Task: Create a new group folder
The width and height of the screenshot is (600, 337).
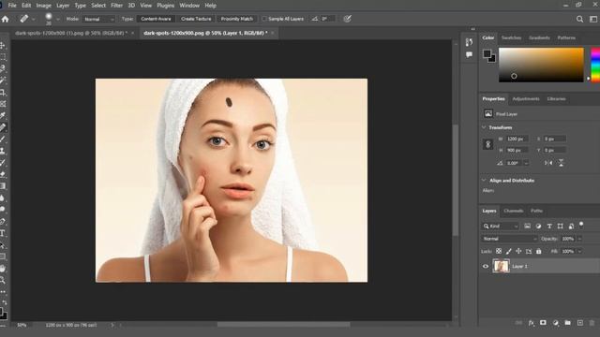Action: 567,323
